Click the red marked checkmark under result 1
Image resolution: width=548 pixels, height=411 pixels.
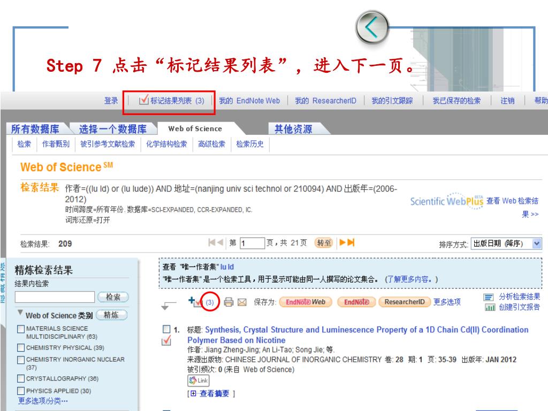point(167,340)
